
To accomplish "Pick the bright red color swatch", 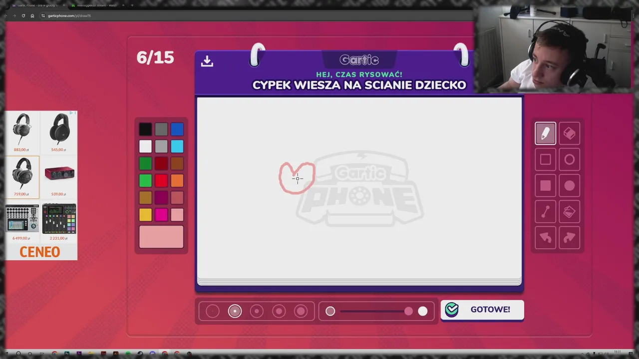I will 161,180.
